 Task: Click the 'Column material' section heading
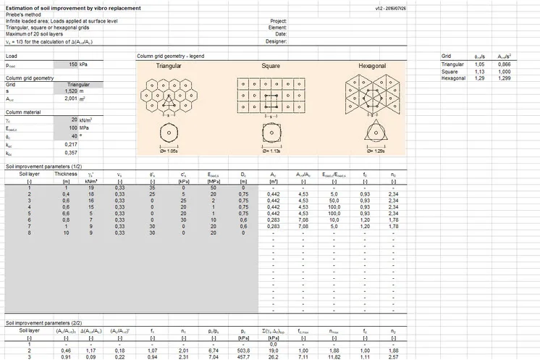[23, 112]
